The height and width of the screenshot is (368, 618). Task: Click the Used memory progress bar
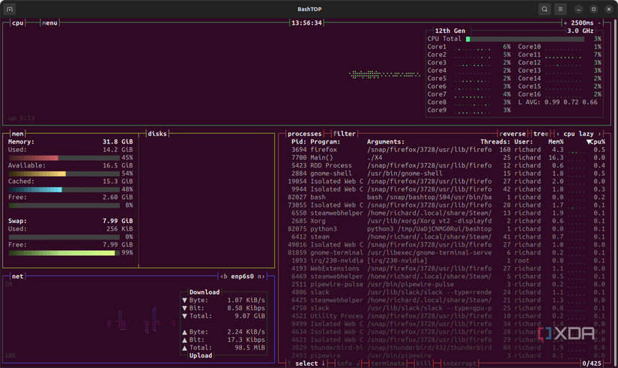pyautogui.click(x=63, y=158)
